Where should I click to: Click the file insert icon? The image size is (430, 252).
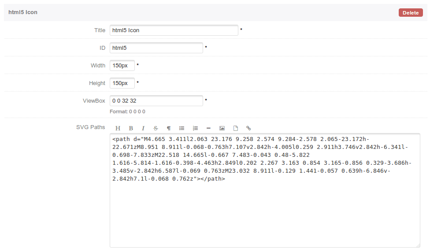235,128
